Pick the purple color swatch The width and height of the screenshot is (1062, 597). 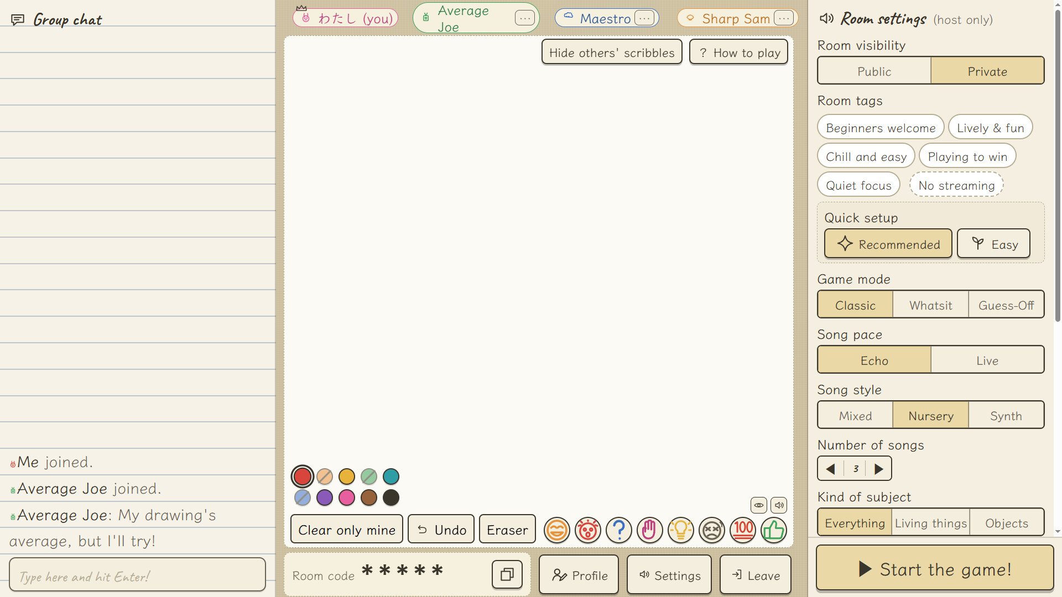pyautogui.click(x=325, y=498)
